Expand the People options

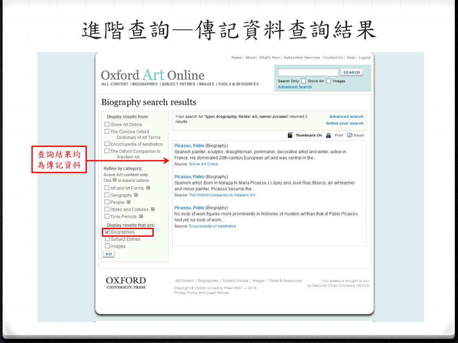click(128, 202)
